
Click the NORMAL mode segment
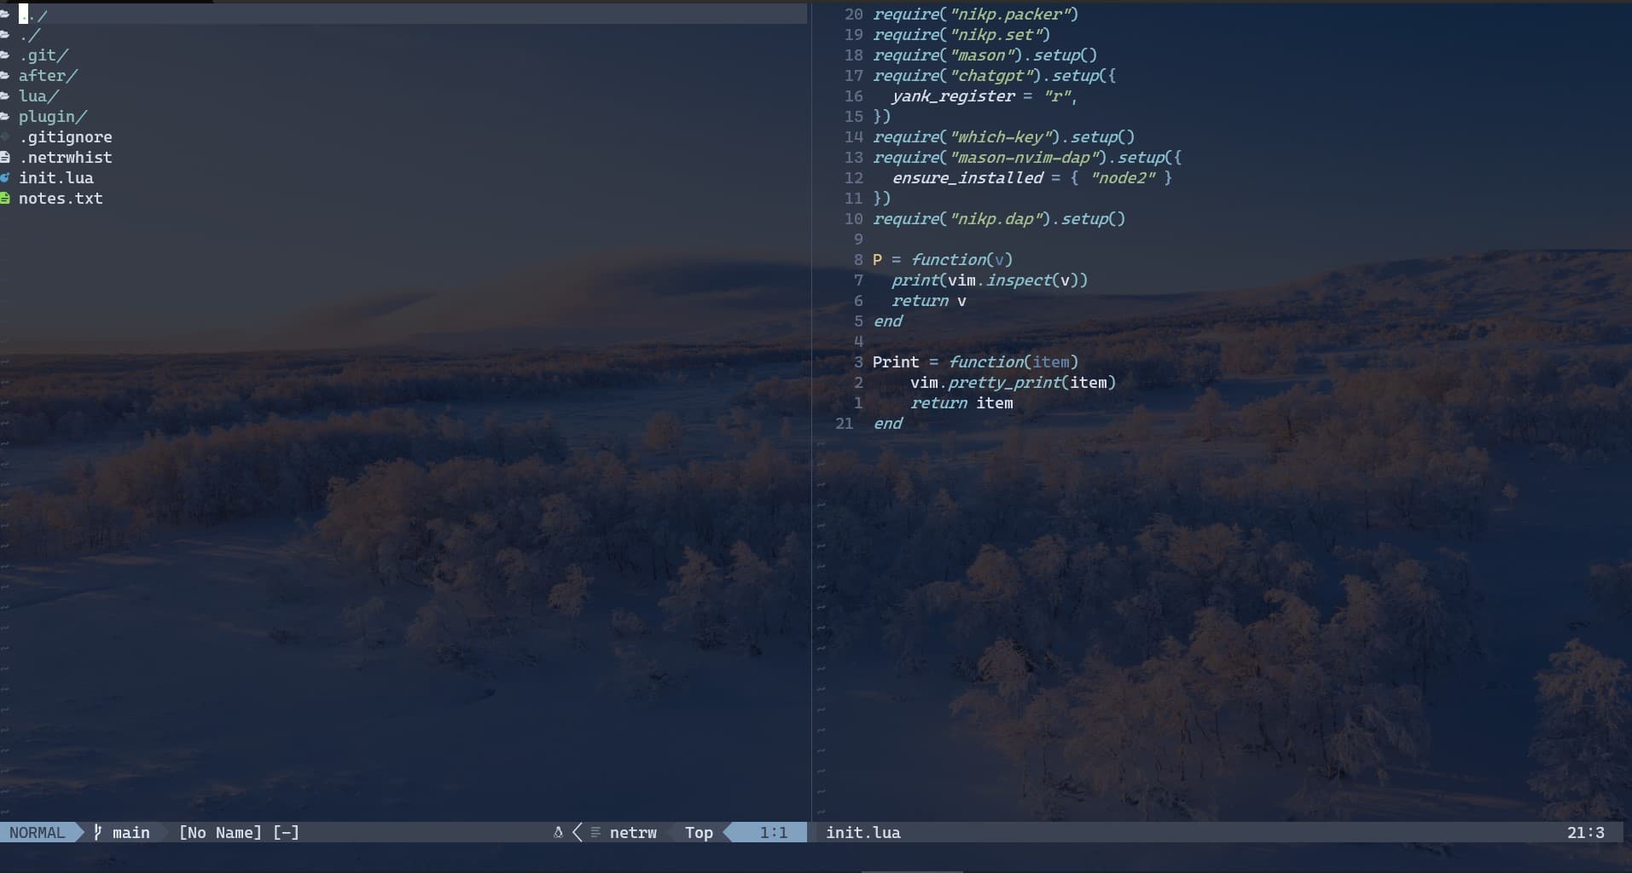point(36,833)
